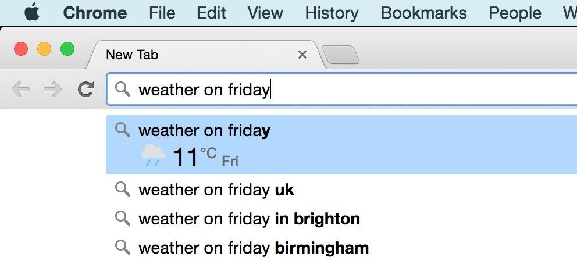This screenshot has height=264, width=577.
Task: Click the rain cloud weather icon
Action: (154, 156)
